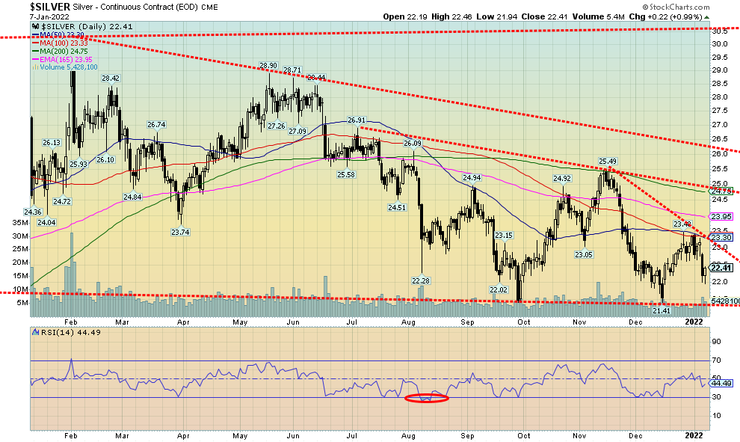This screenshot has height=442, width=740.
Task: Click the volume bars icon in the legend
Action: tap(34, 67)
